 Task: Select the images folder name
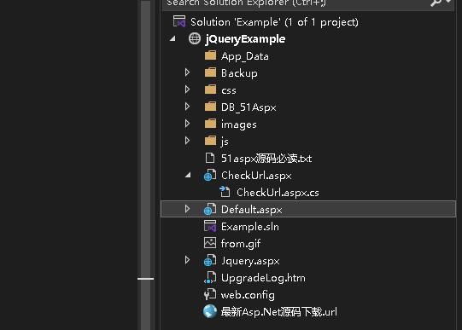238,124
